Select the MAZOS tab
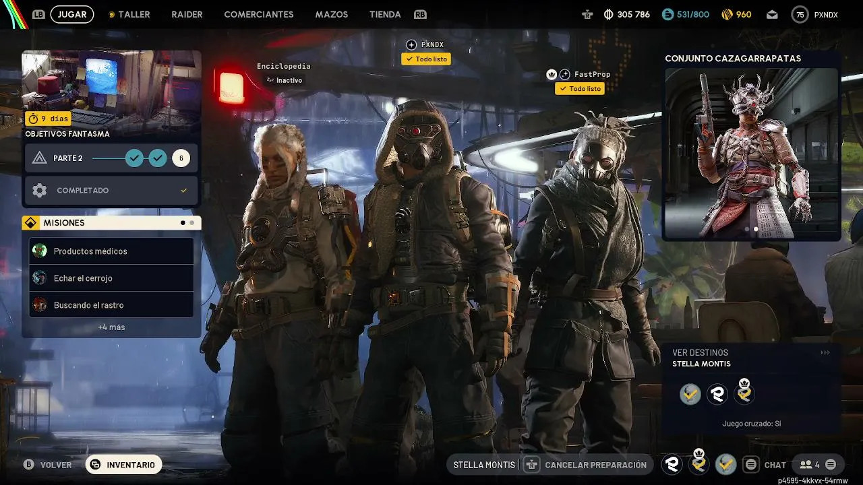Image resolution: width=863 pixels, height=485 pixels. pos(332,14)
